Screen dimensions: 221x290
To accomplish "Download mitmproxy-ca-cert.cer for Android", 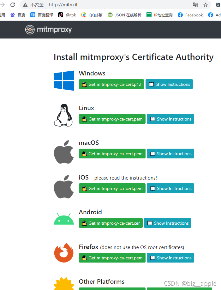I will point(111,223).
